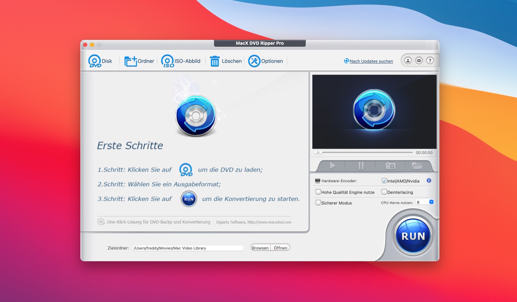Screen dimensions: 517x302
Task: Take a snapshot with camera icon
Action: click(390, 166)
